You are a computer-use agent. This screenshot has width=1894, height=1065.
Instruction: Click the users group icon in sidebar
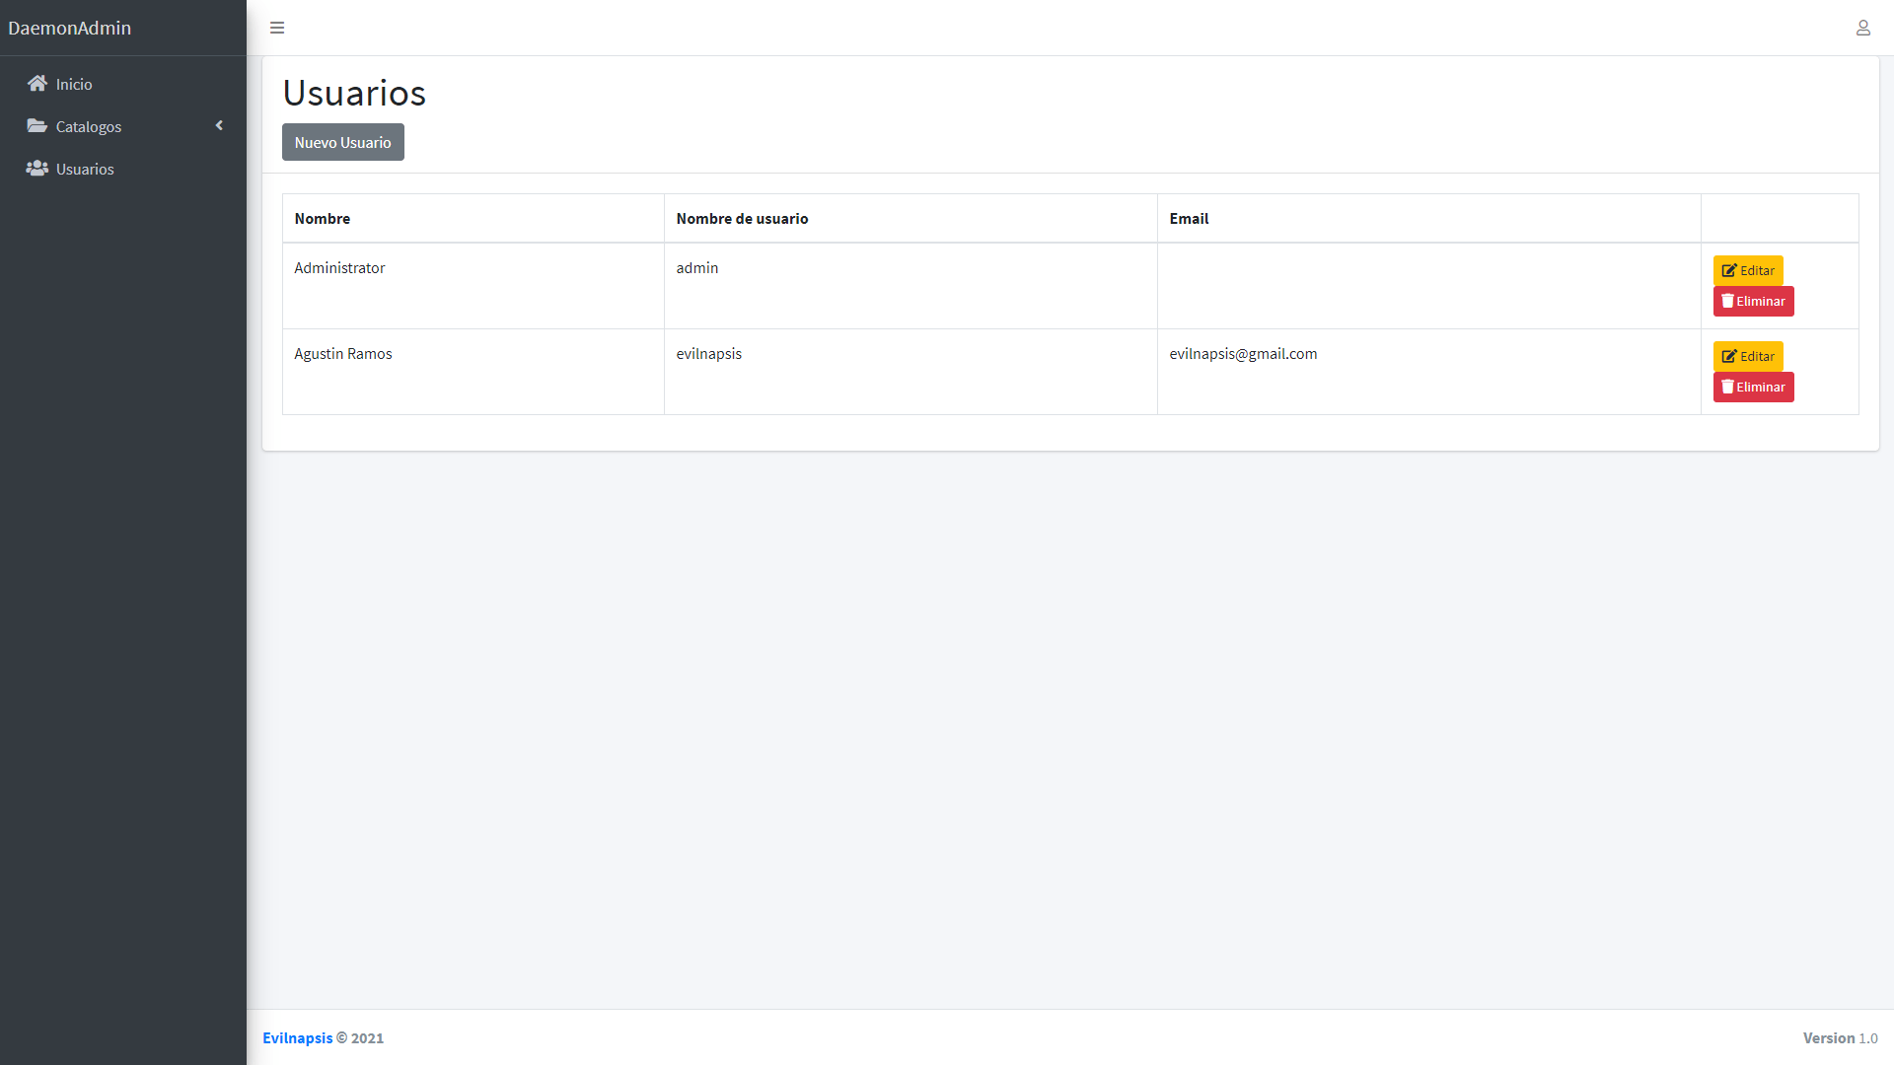pos(37,169)
